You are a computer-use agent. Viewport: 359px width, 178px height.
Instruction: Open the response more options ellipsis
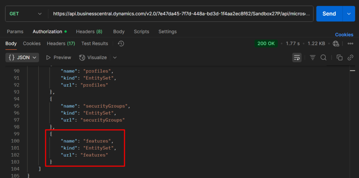[x=350, y=44]
